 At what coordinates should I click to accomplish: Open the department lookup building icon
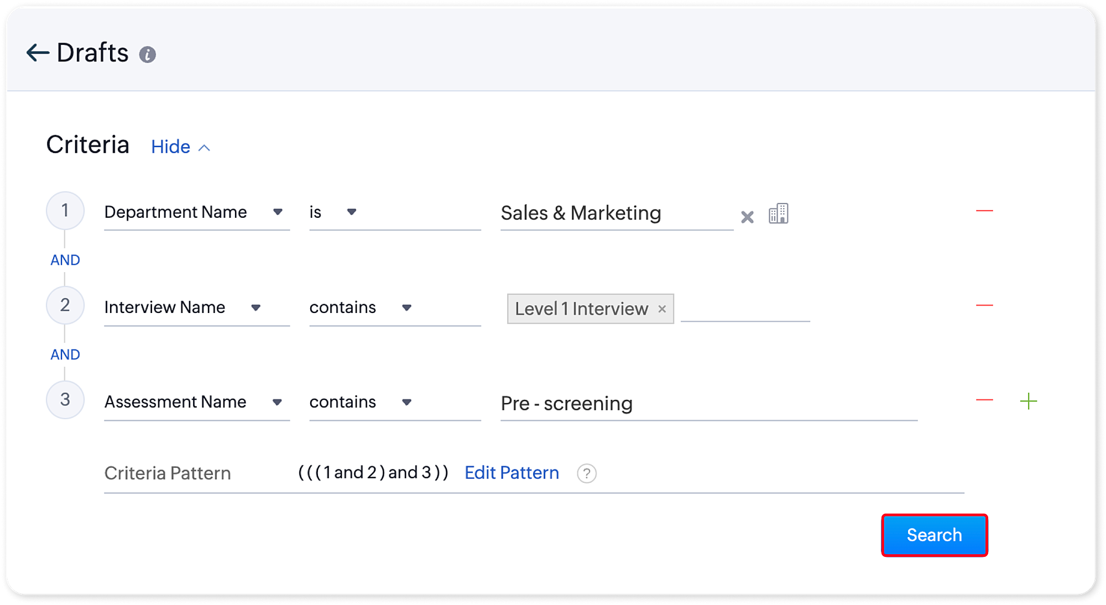(x=778, y=213)
